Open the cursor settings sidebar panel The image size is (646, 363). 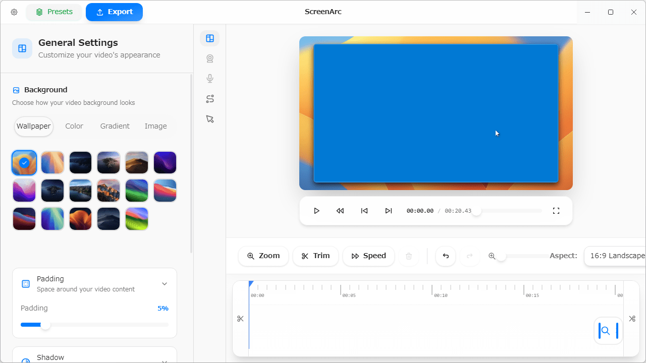tap(210, 119)
